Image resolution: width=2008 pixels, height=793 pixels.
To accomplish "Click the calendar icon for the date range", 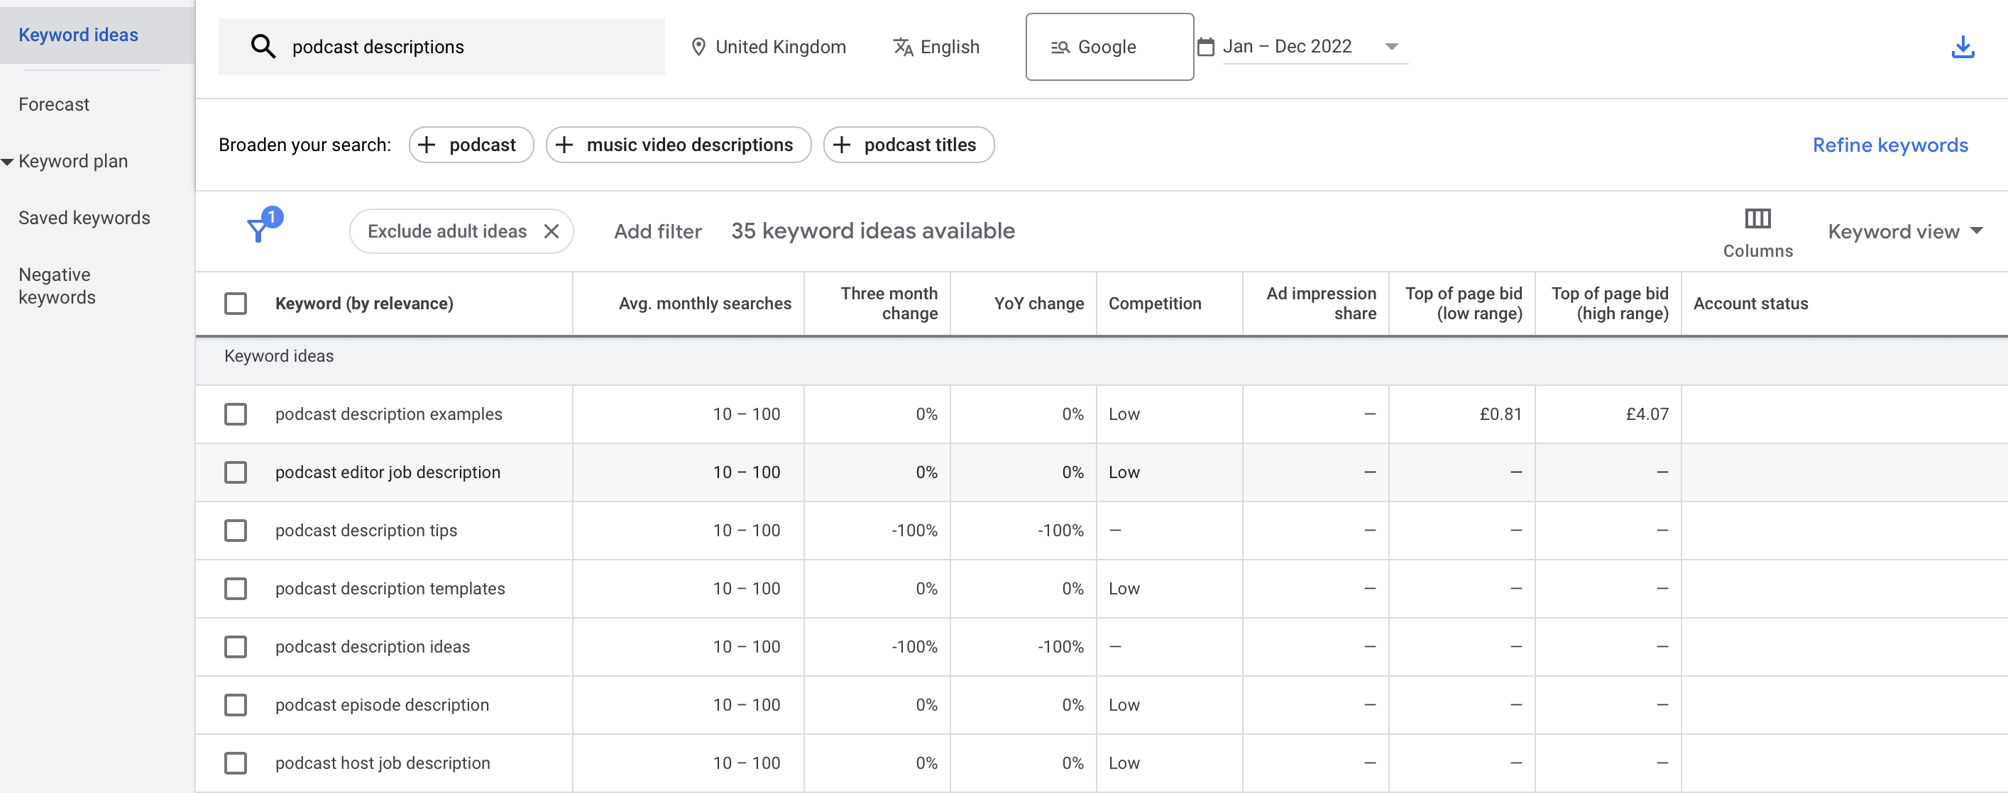I will [1205, 46].
